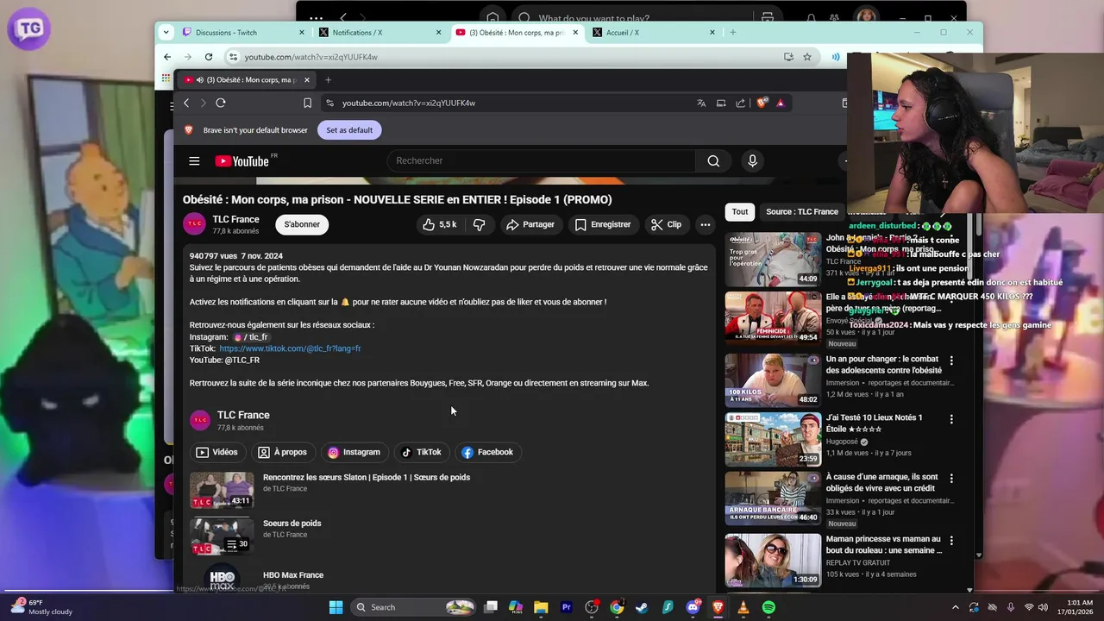Open channel À propos button
The height and width of the screenshot is (621, 1104).
[283, 452]
